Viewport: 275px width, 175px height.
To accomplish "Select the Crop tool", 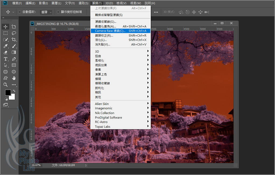I will point(14,40).
